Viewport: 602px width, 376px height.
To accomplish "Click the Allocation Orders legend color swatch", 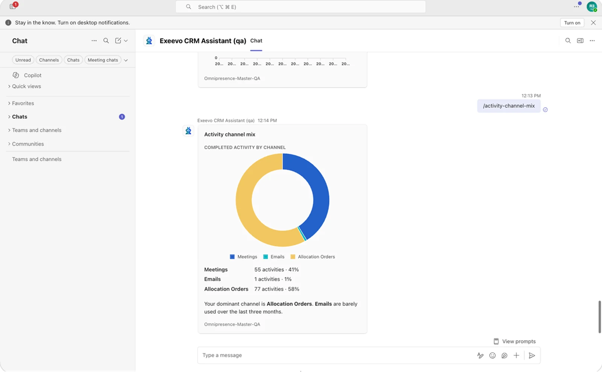I will [293, 257].
